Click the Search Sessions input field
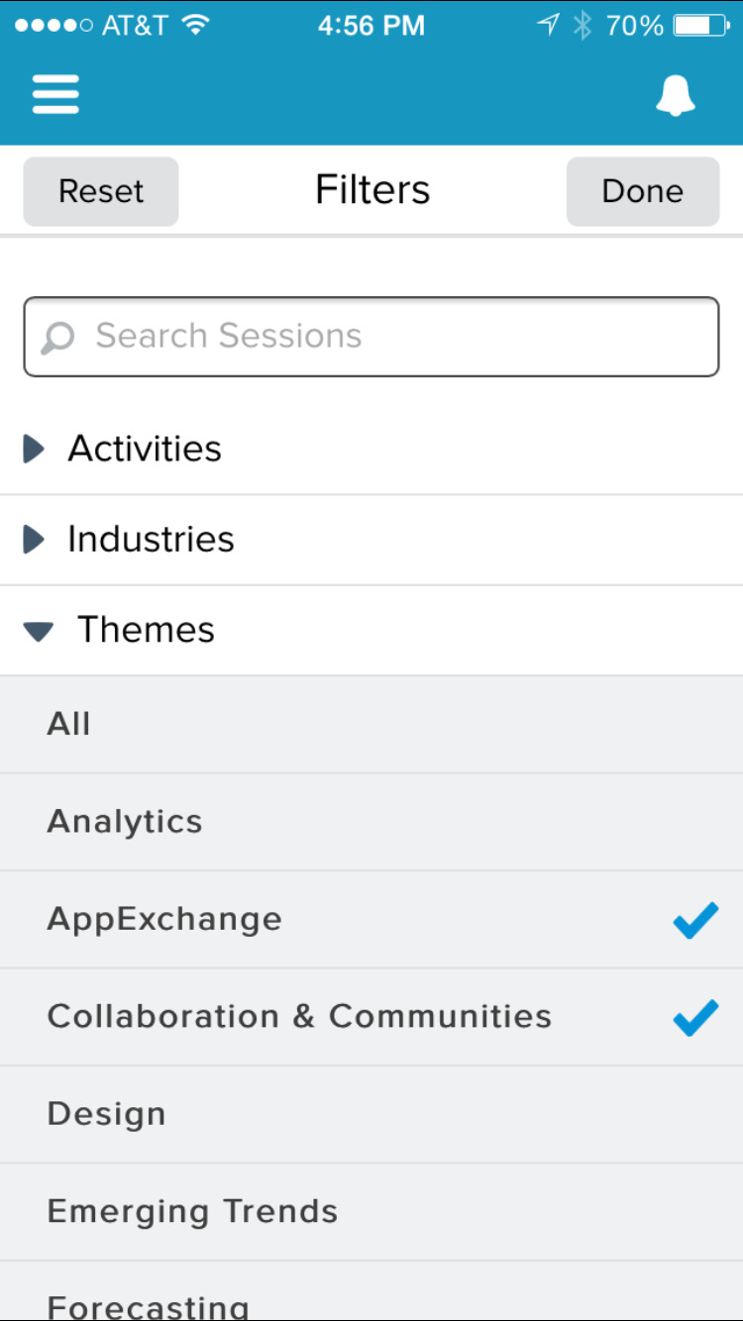 coord(396,337)
